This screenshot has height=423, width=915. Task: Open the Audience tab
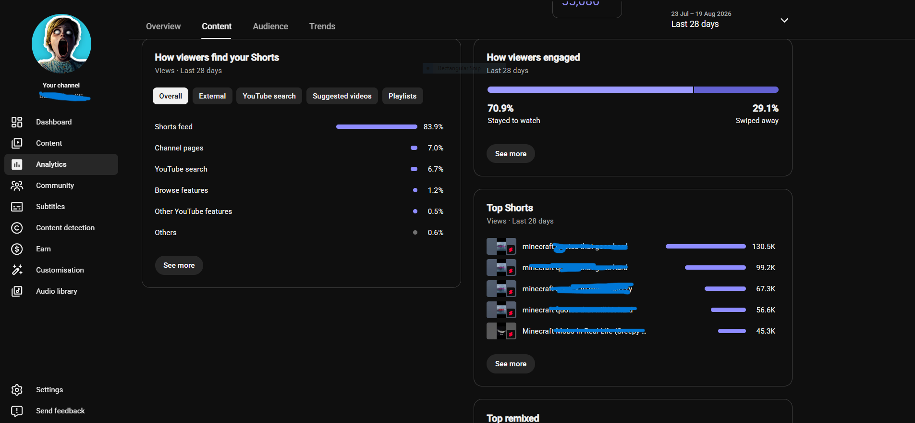click(x=270, y=26)
